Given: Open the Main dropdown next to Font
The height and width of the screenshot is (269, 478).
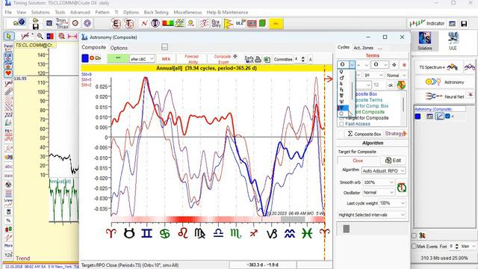Looking at the screenshot, I should coord(468,246).
